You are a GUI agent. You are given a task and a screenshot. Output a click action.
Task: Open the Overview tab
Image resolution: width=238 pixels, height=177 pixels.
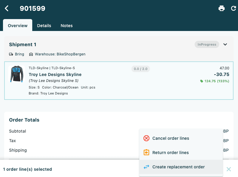pos(18,26)
